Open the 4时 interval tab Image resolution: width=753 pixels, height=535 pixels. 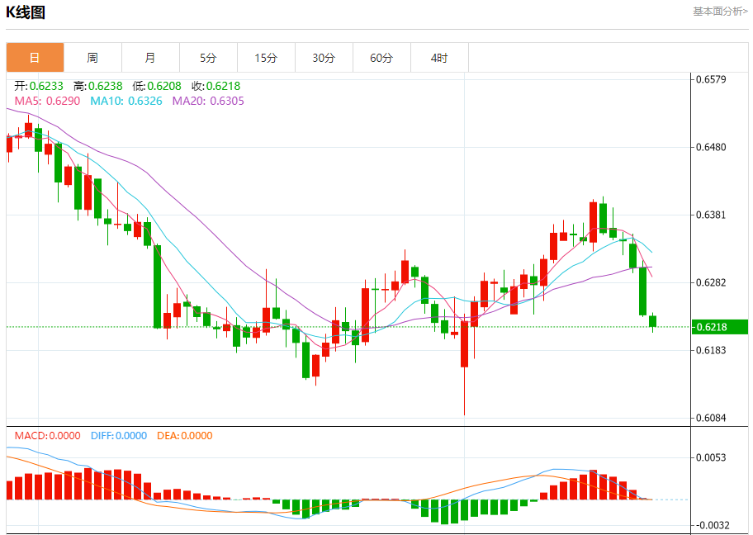point(439,58)
